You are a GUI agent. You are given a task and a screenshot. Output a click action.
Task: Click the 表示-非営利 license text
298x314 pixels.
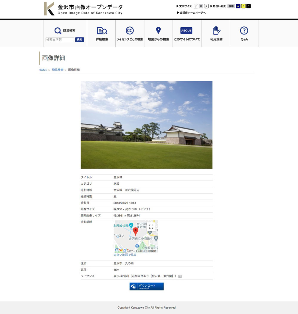145,276
